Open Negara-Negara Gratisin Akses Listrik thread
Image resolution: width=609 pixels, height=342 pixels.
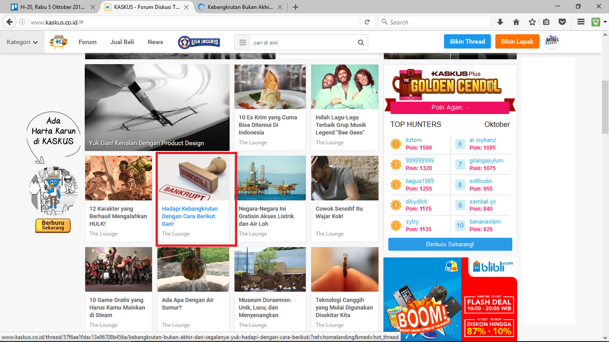266,216
